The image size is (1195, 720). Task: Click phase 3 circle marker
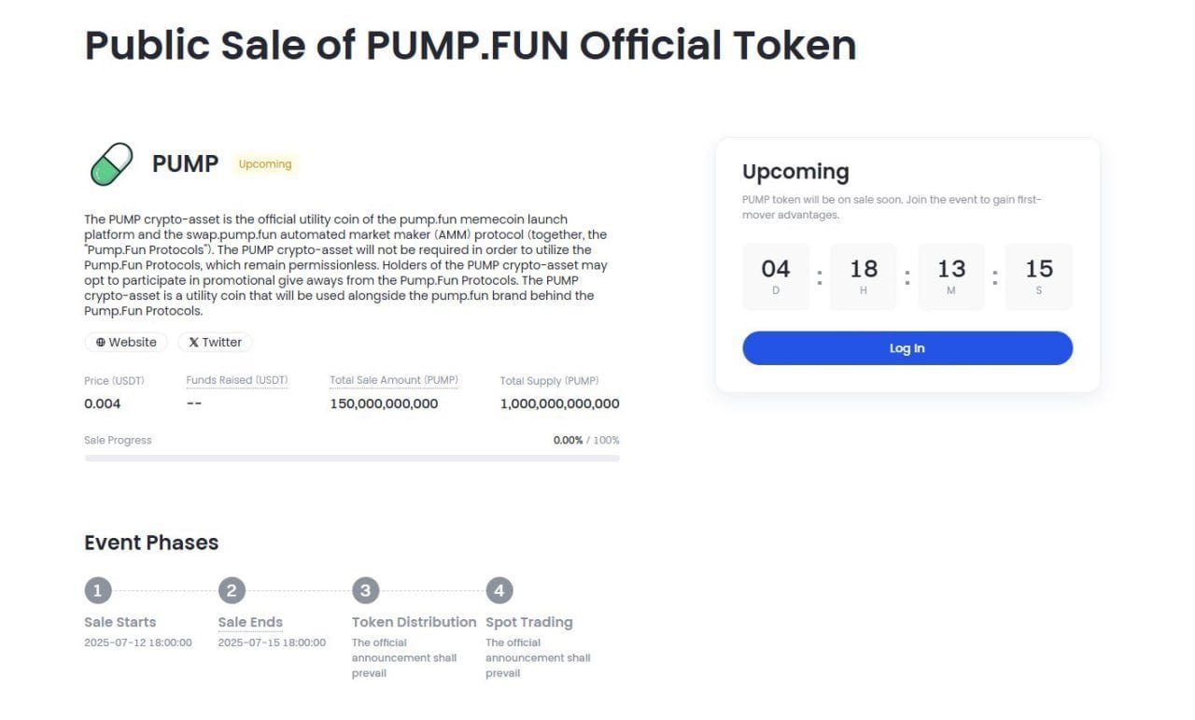[x=365, y=589]
